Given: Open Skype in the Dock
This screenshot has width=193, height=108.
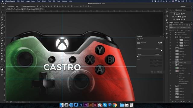Looking at the screenshot, I should (x=105, y=105).
